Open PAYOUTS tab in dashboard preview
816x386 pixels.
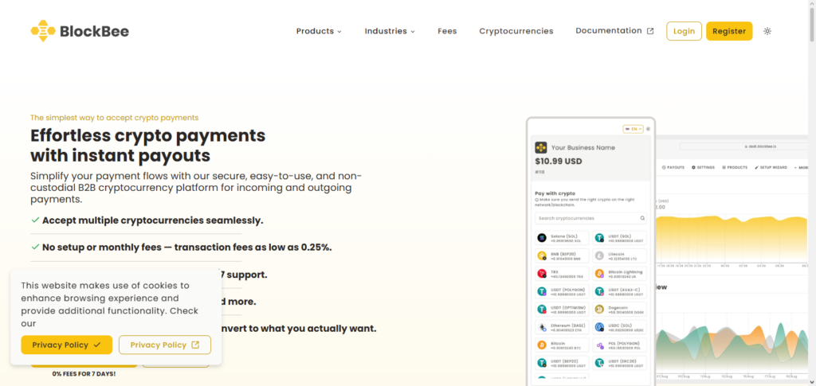point(673,167)
